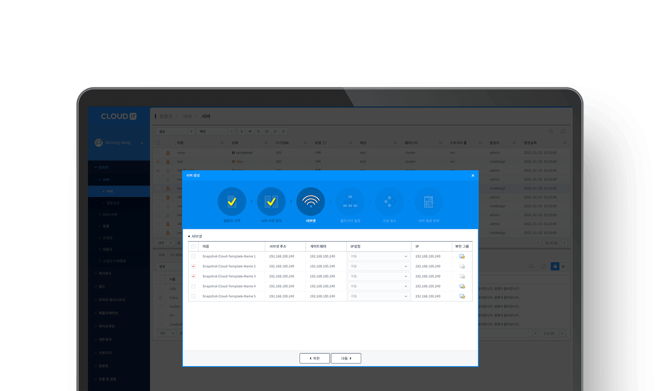This screenshot has width=662, height=391.
Task: Click the server spec definition step icon
Action: [271, 201]
